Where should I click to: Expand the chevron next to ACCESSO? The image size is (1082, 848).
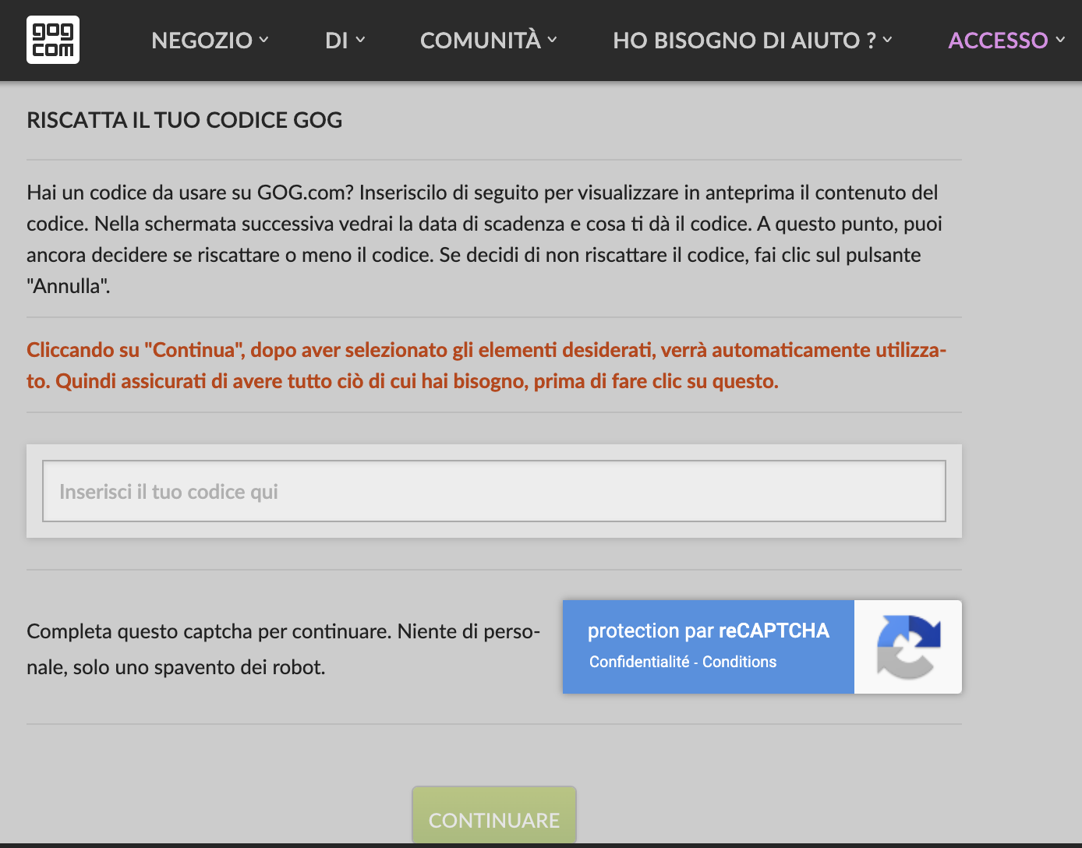1060,40
